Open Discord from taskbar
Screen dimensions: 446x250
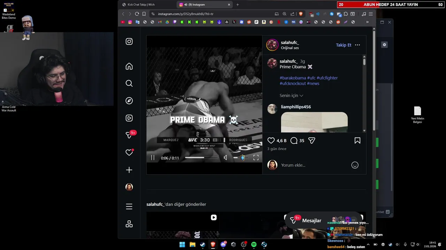[x=223, y=244]
